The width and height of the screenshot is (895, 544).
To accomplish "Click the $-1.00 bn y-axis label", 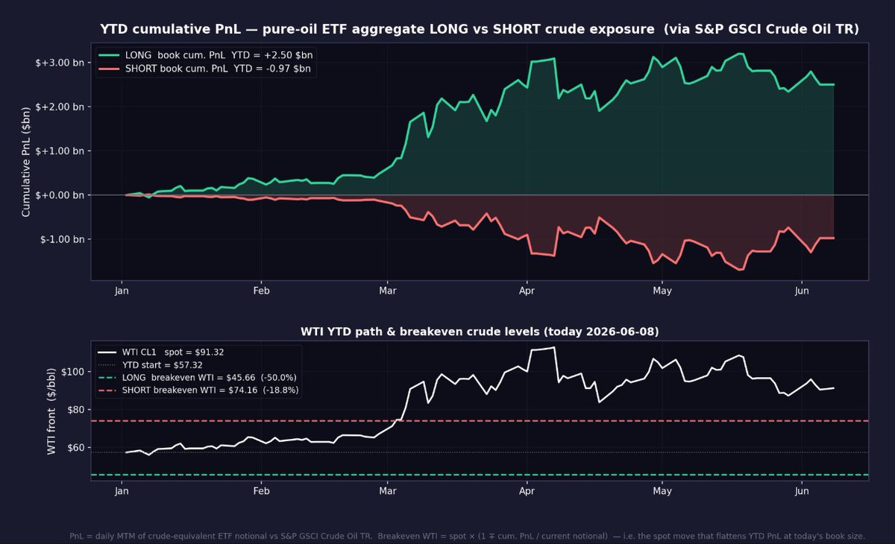I will click(64, 239).
